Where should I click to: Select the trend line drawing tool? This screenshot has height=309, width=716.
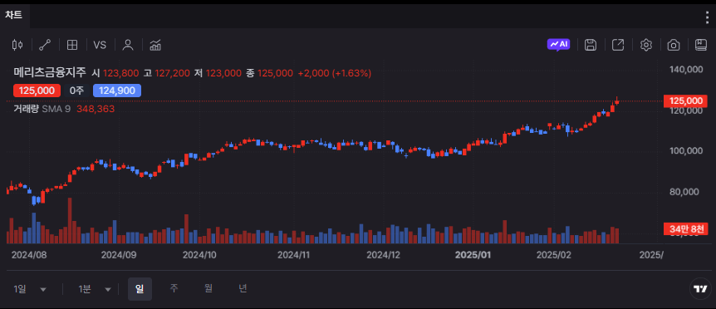click(45, 45)
